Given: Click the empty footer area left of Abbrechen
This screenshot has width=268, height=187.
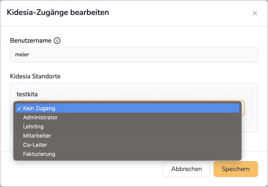Looking at the screenshot, I should tap(83, 169).
